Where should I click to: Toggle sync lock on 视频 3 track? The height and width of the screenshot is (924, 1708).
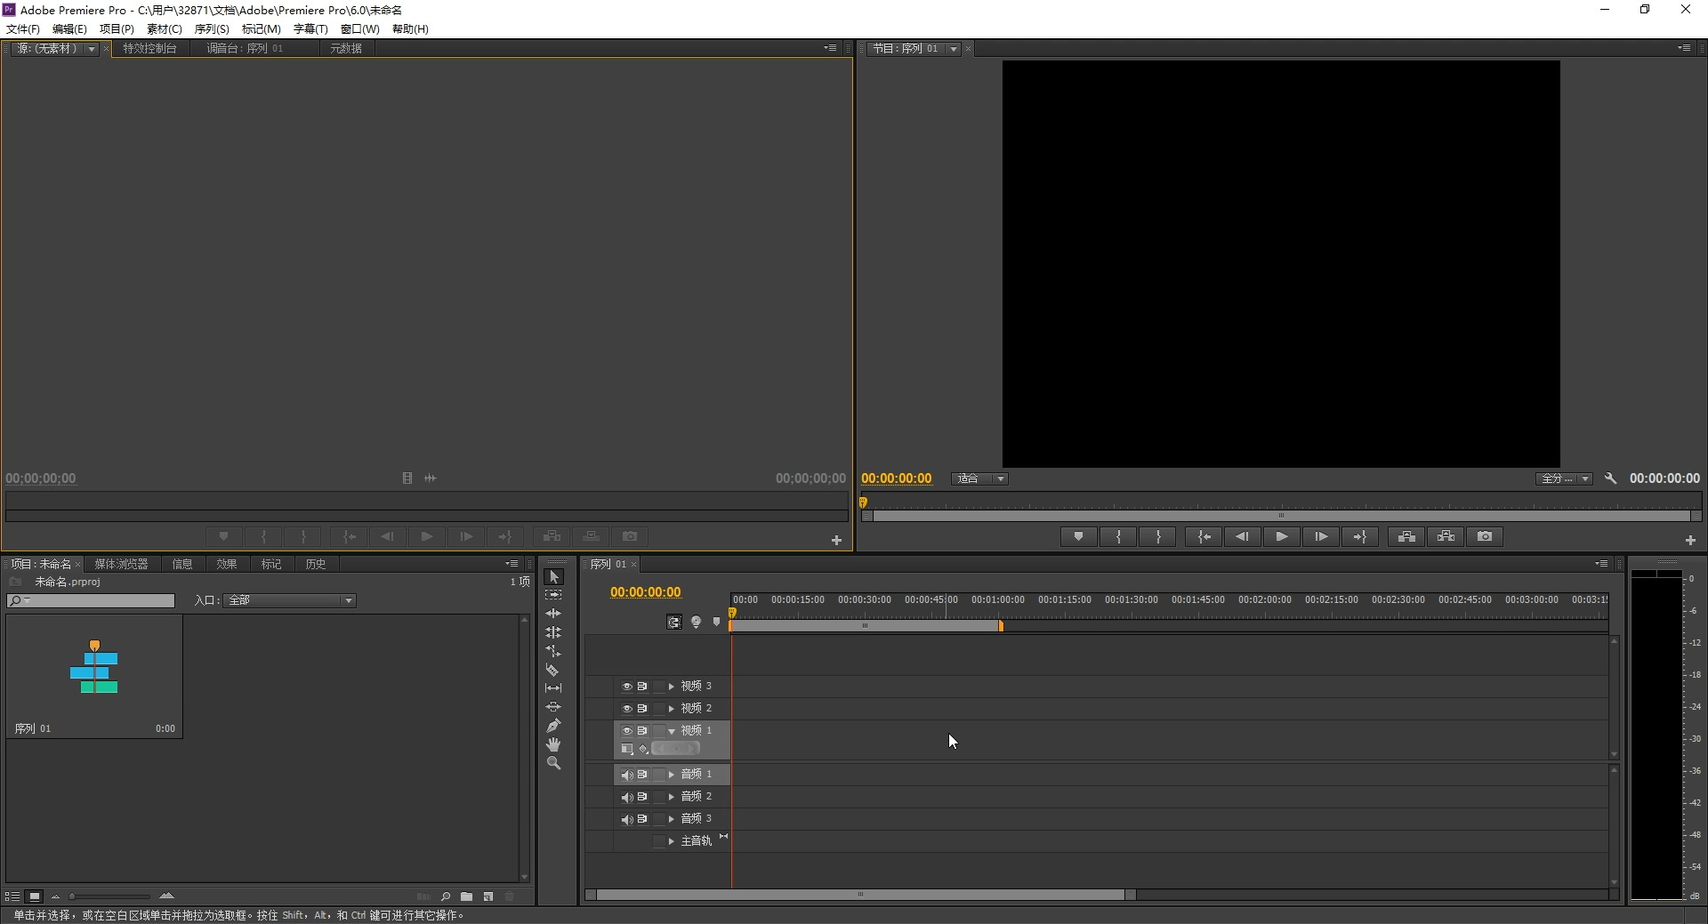[642, 687]
